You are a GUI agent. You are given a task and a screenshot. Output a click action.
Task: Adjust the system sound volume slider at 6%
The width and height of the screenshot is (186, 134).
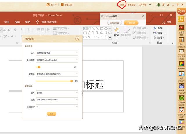tap(39, 67)
